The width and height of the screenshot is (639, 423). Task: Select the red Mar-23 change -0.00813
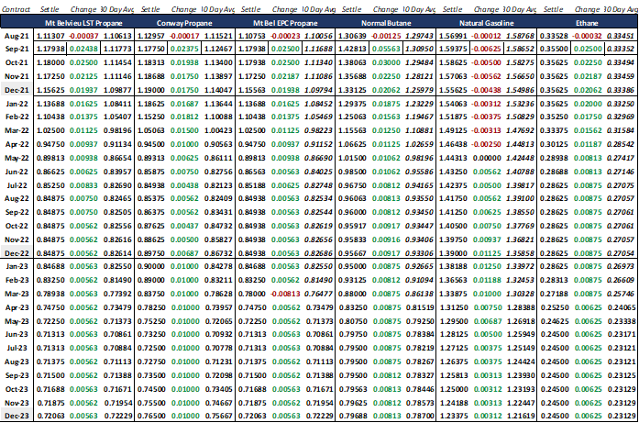pos(285,294)
